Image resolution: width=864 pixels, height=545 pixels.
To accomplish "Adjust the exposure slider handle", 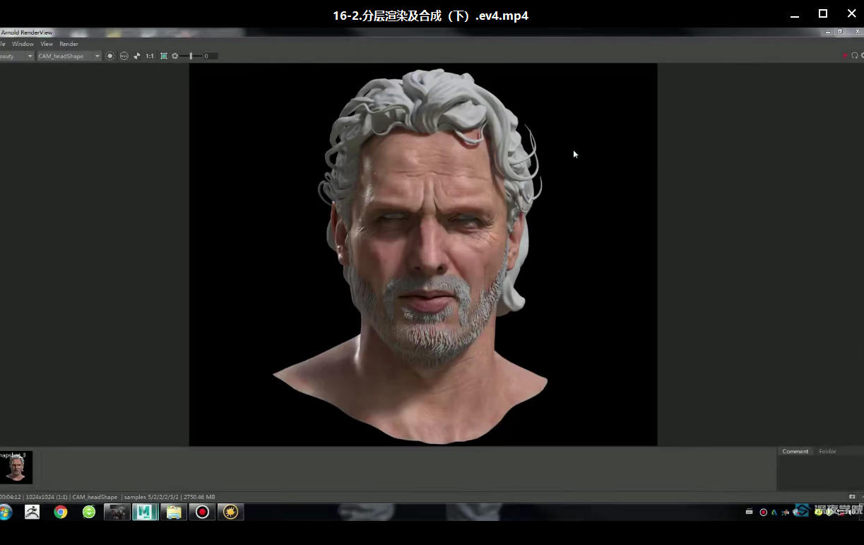I will click(191, 56).
